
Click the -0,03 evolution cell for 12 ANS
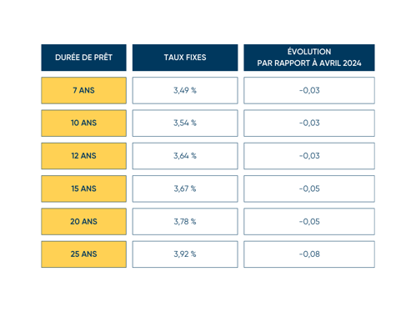(309, 156)
